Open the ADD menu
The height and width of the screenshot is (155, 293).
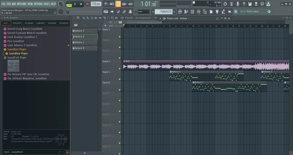(14, 4)
